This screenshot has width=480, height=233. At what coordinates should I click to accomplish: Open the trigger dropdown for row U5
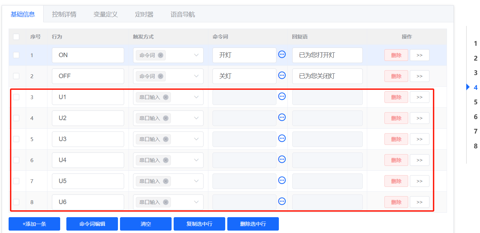click(196, 181)
